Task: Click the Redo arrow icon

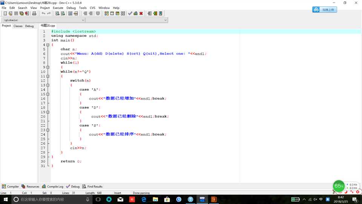Action: (x=49, y=14)
